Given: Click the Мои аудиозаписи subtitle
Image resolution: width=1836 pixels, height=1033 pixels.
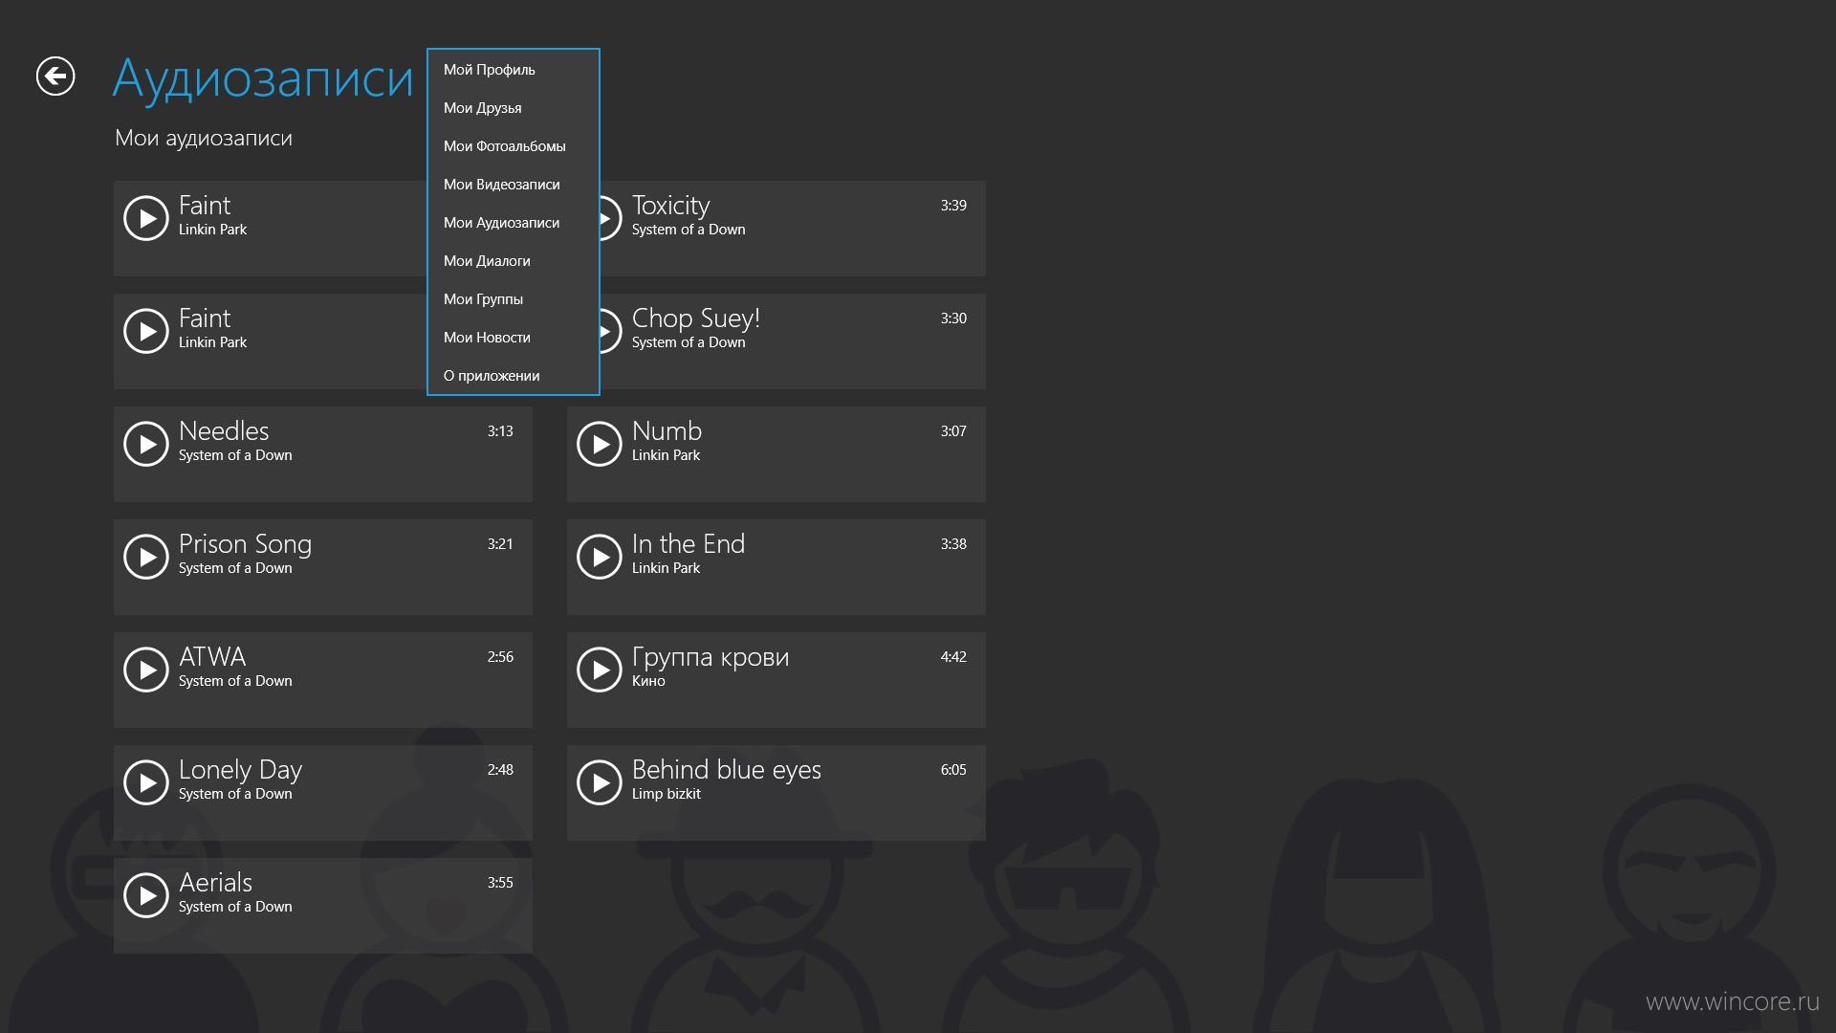Looking at the screenshot, I should 204,139.
